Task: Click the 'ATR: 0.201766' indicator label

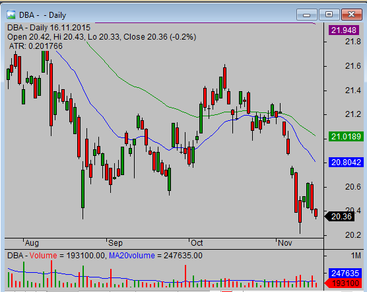Action: 36,46
